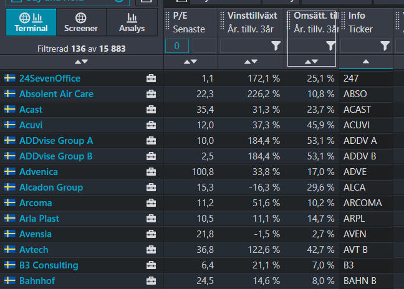Screen dimensions: 404x289
Task: Select the Terminal tab
Action: pyautogui.click(x=31, y=22)
